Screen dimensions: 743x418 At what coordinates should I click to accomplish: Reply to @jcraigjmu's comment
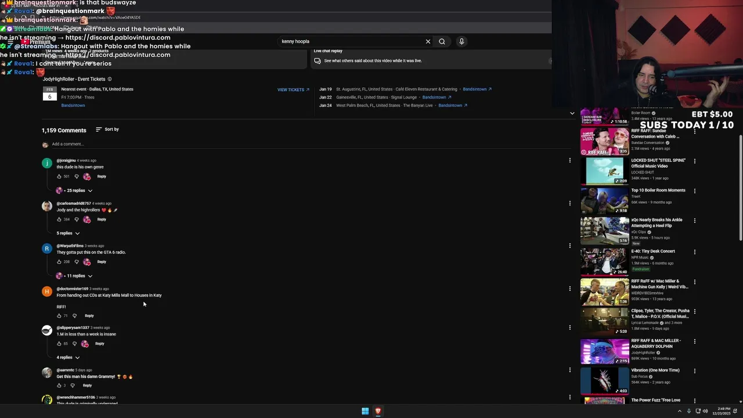[102, 176]
